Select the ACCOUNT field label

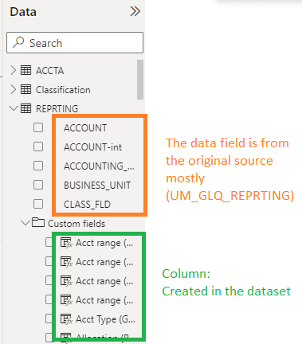85,128
